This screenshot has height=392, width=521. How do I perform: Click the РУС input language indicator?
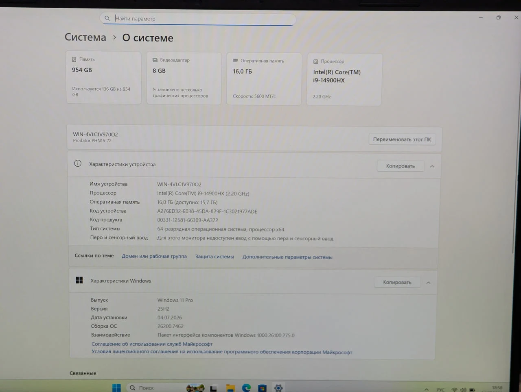coord(440,390)
